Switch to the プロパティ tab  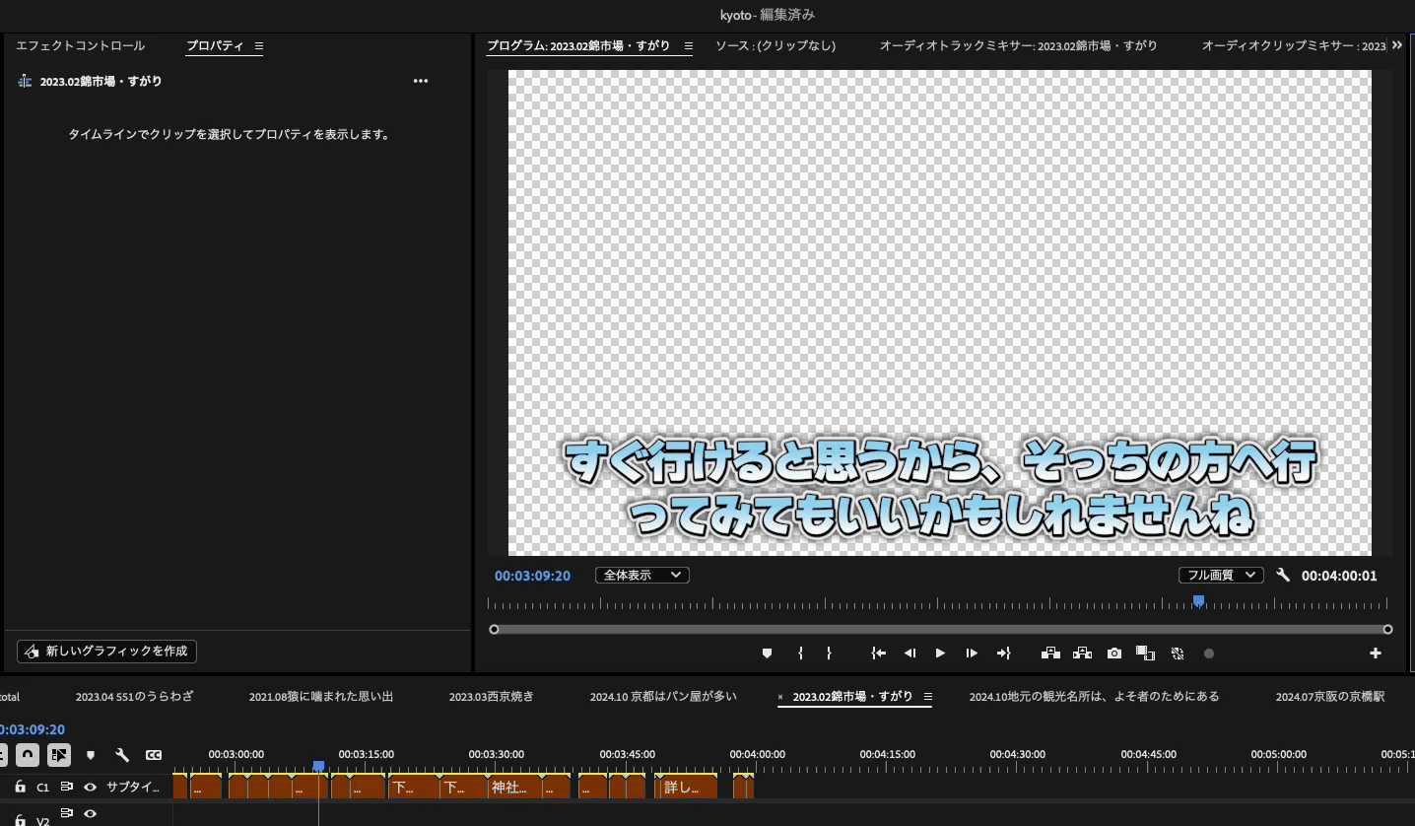pos(215,46)
